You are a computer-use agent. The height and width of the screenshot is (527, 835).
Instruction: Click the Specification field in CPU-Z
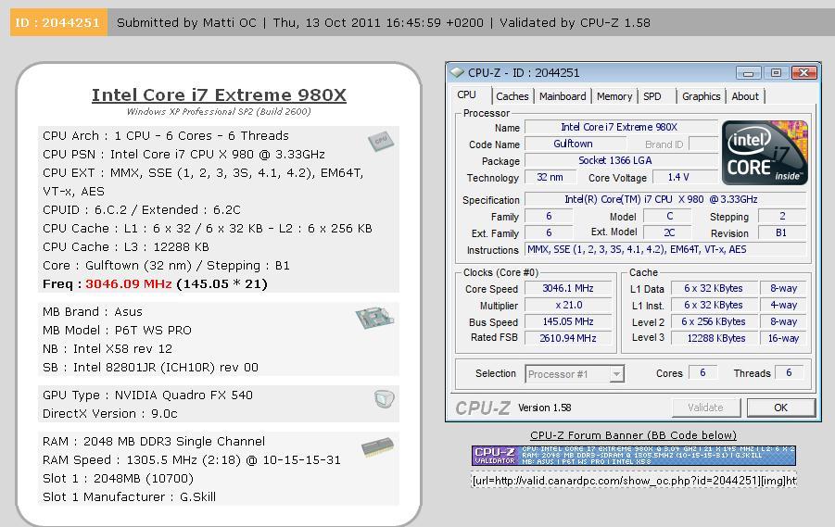tap(665, 199)
